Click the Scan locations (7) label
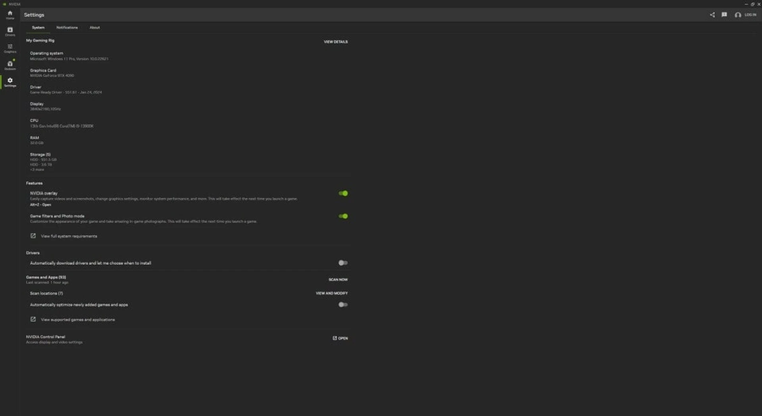This screenshot has height=416, width=762. pos(46,294)
